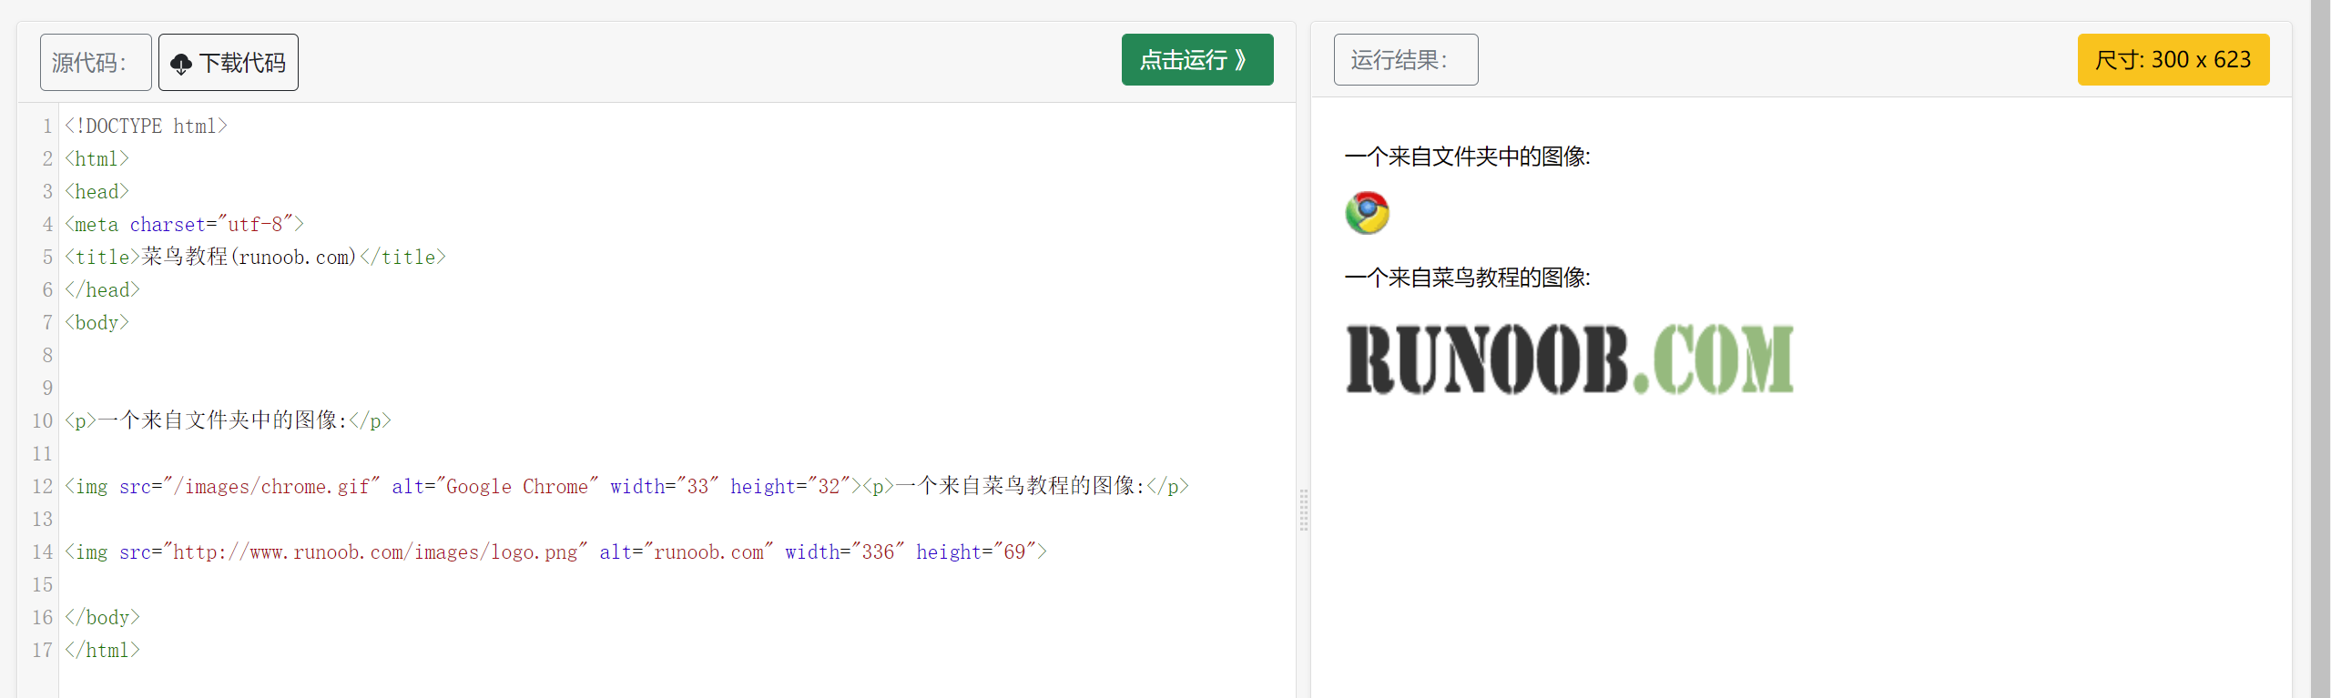Click the title 菜鸟教程(runoob.com) code line
This screenshot has width=2331, height=698.
tap(255, 257)
